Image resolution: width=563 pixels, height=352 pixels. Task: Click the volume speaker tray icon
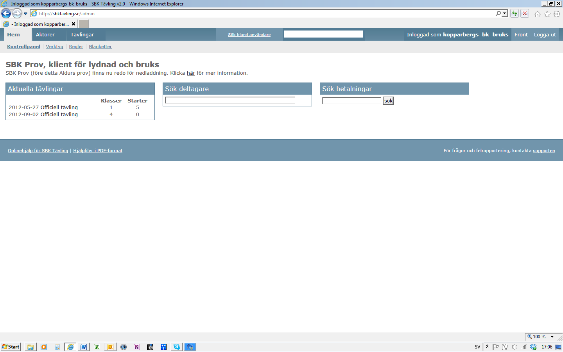click(x=515, y=347)
